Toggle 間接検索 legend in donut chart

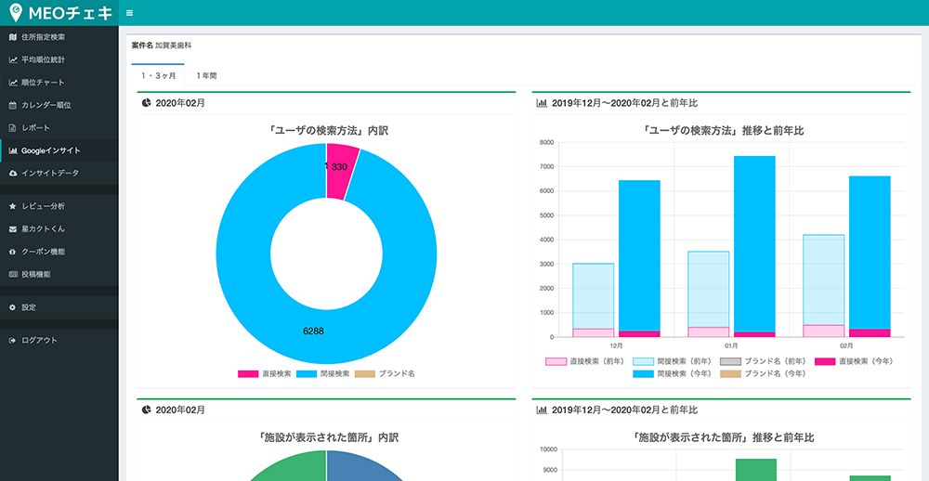click(x=322, y=374)
